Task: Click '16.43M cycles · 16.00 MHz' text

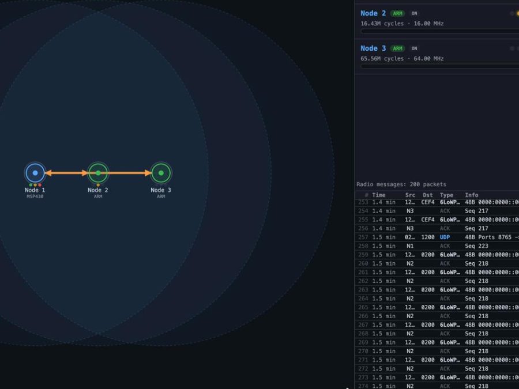Action: [x=402, y=24]
